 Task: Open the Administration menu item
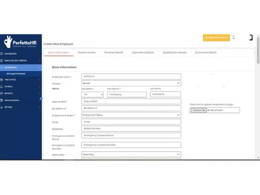[12, 100]
